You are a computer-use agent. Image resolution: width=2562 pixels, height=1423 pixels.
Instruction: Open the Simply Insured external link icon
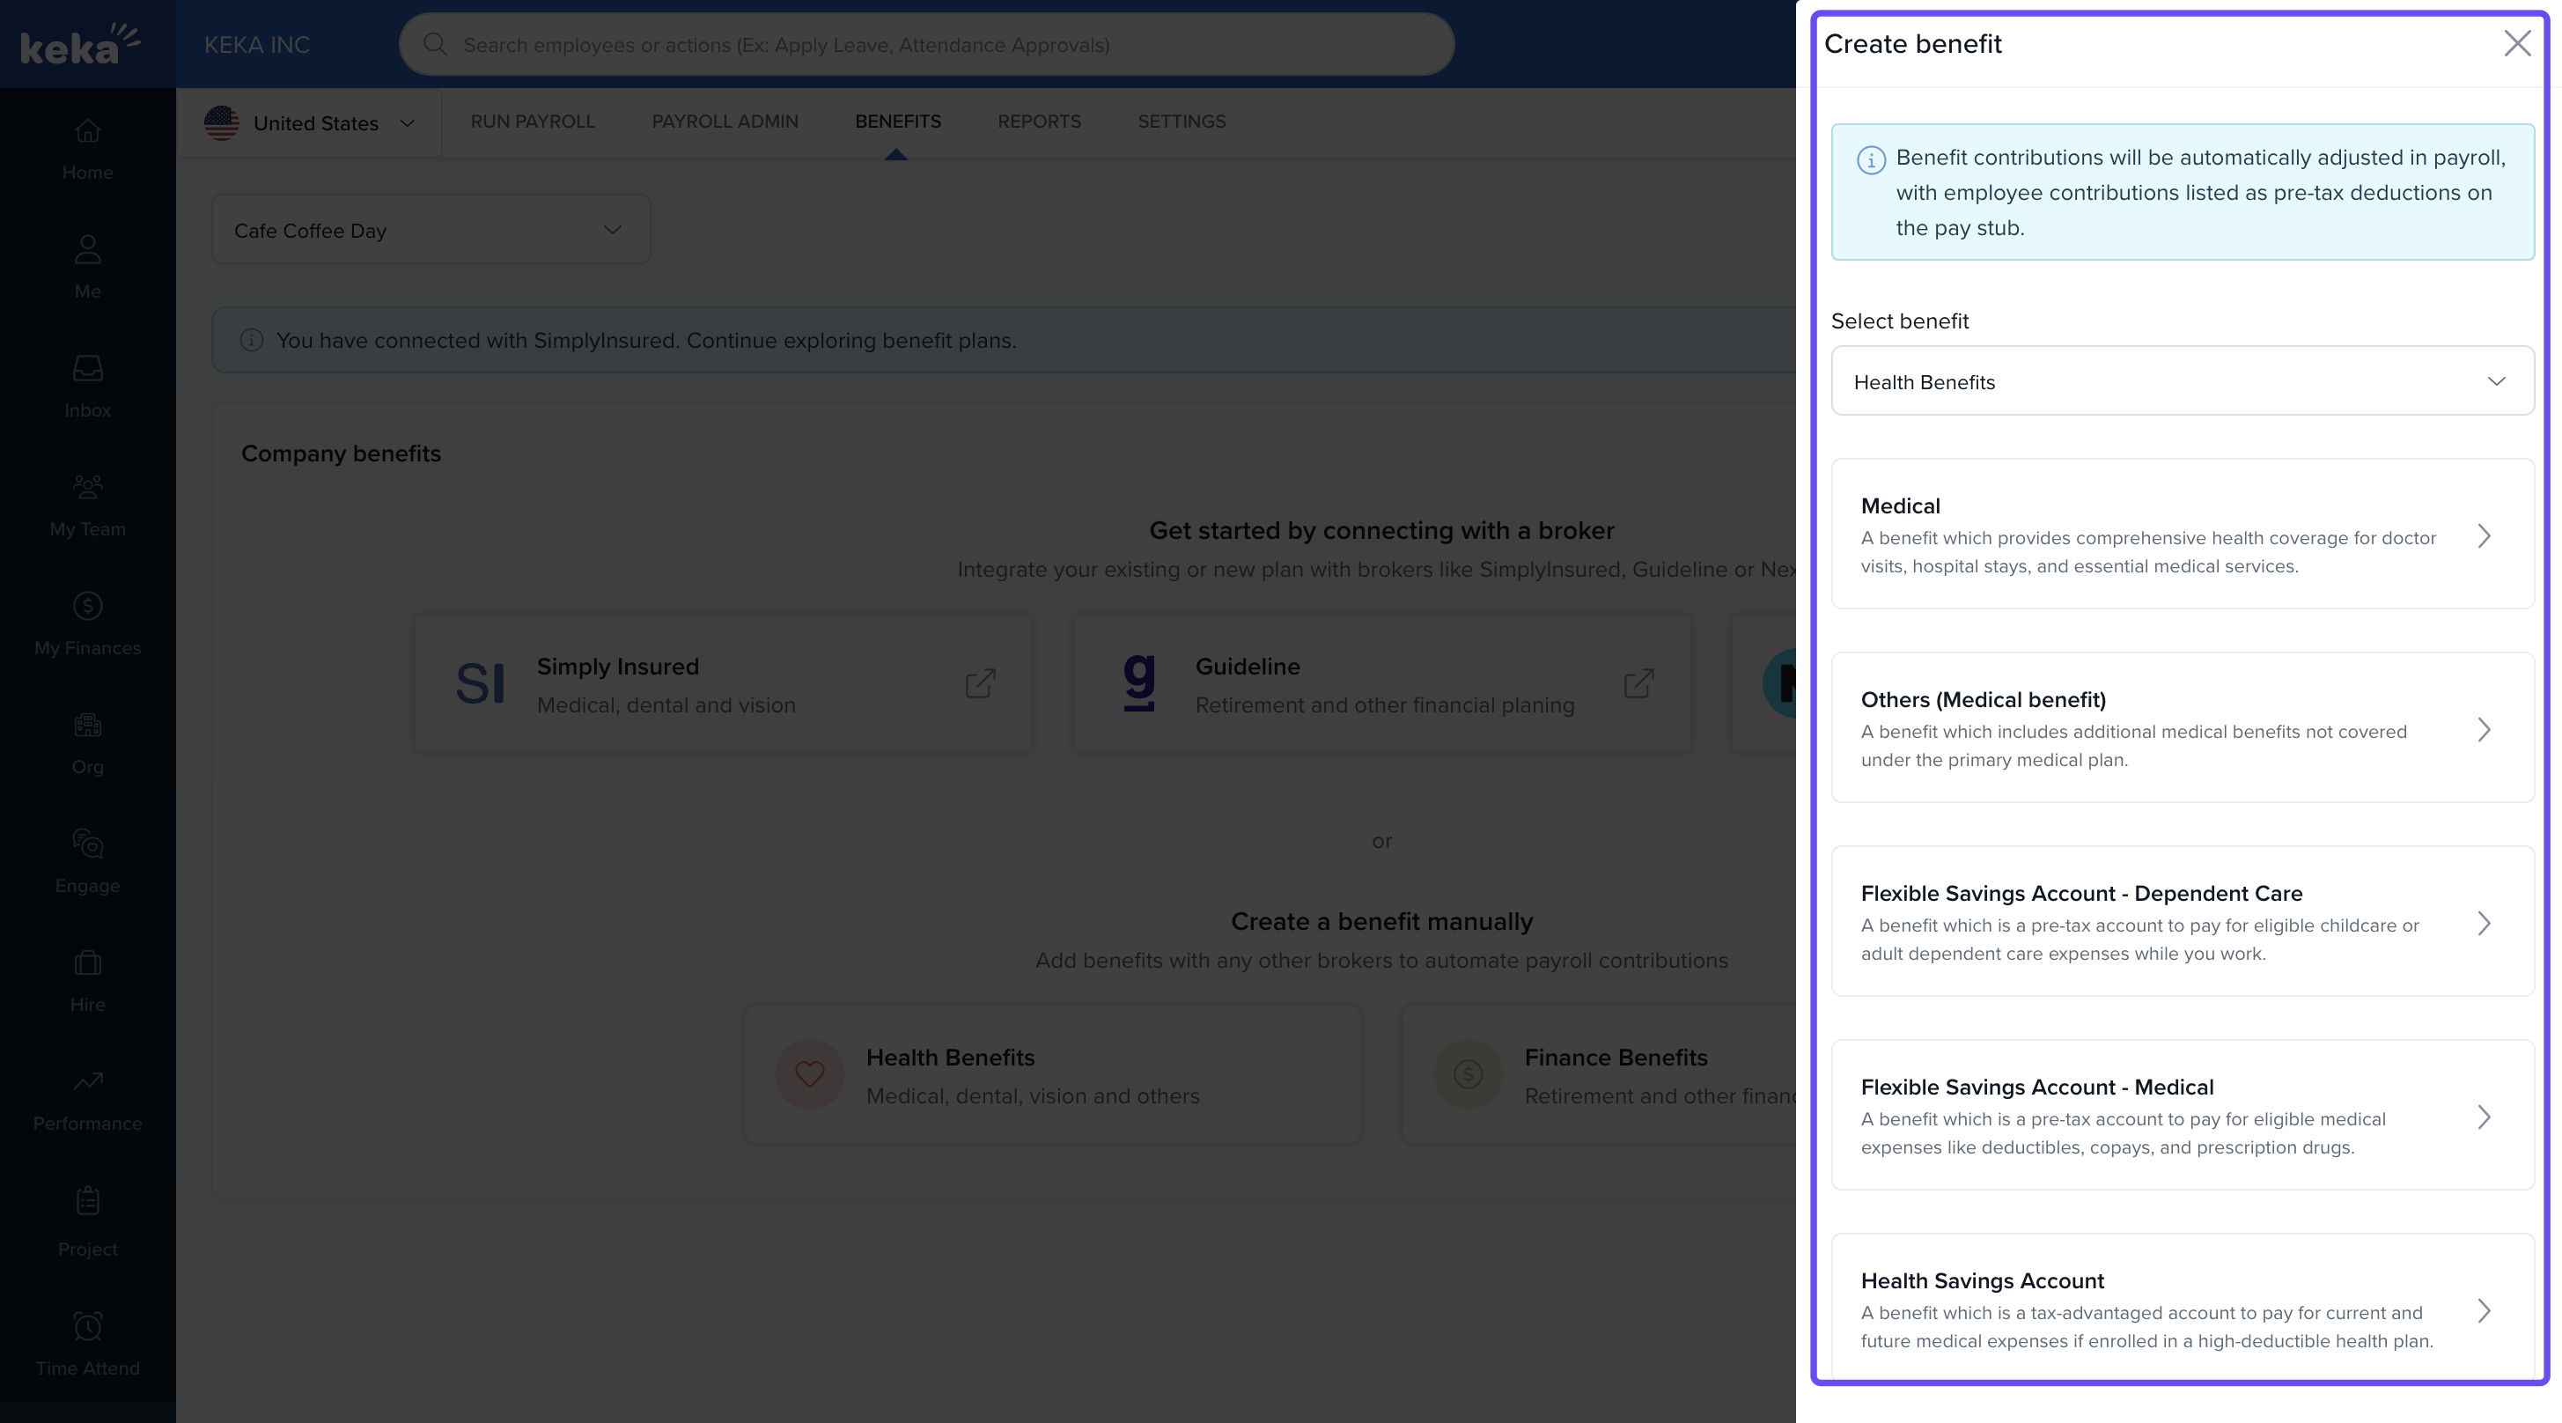(x=980, y=683)
